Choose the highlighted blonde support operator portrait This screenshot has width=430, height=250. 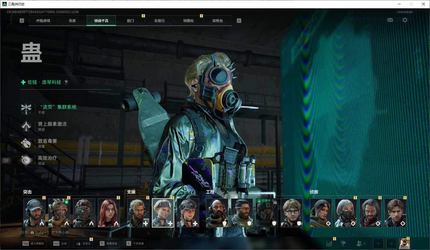[x=163, y=213]
